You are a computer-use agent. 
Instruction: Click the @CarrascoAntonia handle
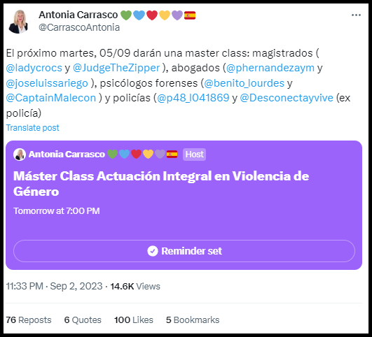coord(79,27)
